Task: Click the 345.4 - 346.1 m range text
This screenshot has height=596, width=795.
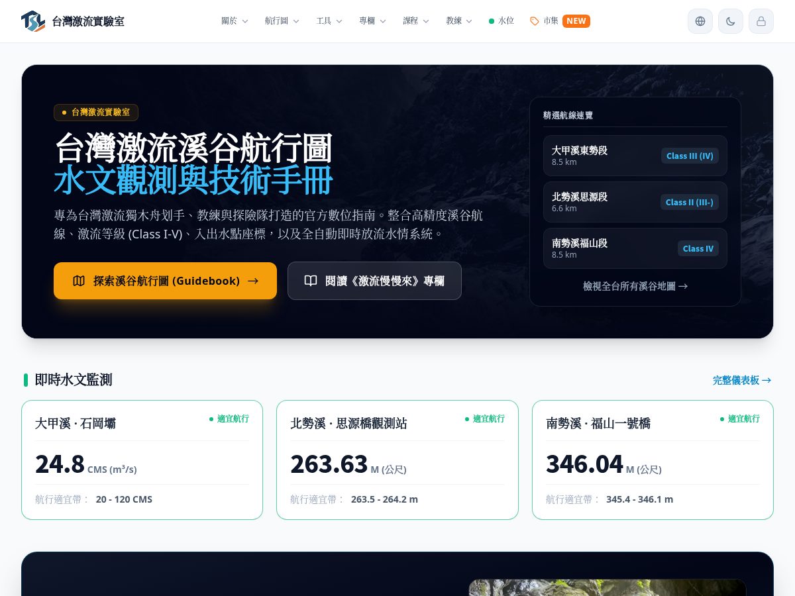Action: click(639, 499)
